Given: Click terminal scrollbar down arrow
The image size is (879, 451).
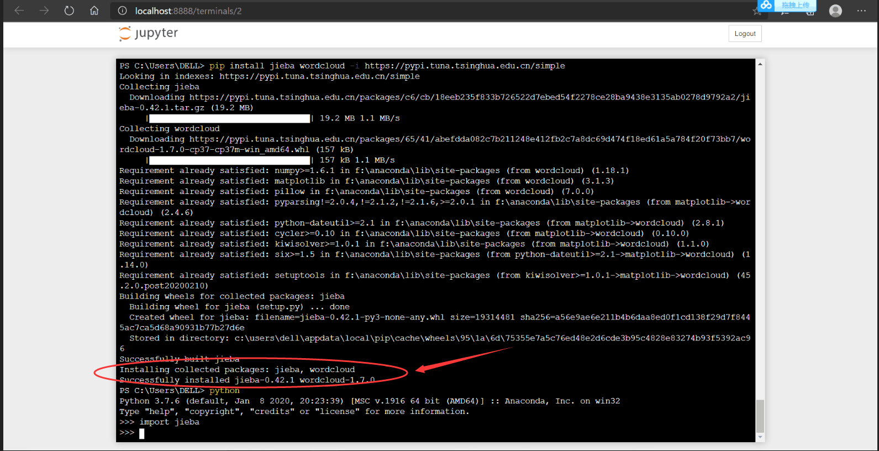Looking at the screenshot, I should tap(760, 437).
